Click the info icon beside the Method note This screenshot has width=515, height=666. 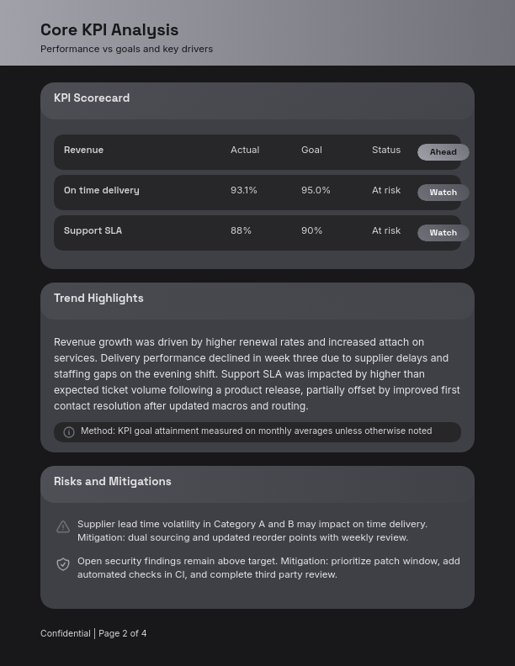69,432
